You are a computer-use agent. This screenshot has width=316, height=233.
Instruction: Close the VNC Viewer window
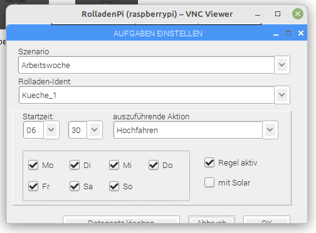[x=298, y=14]
